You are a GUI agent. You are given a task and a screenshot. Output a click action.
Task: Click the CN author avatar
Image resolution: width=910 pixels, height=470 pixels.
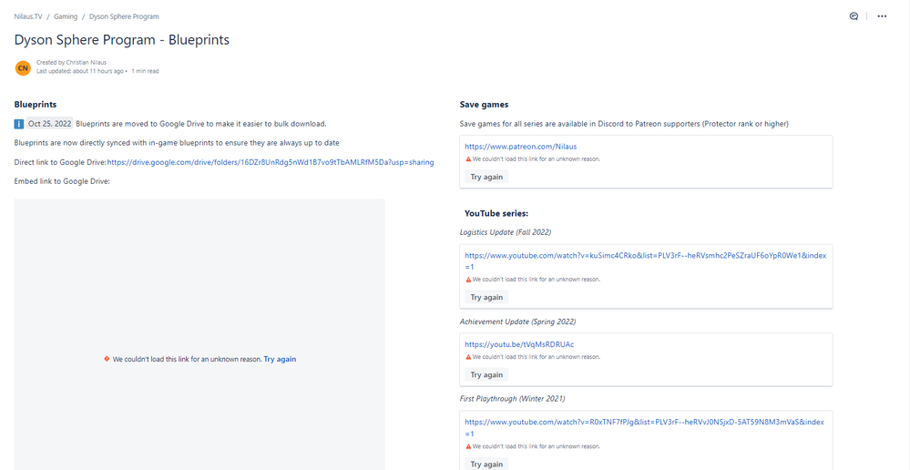(x=23, y=68)
